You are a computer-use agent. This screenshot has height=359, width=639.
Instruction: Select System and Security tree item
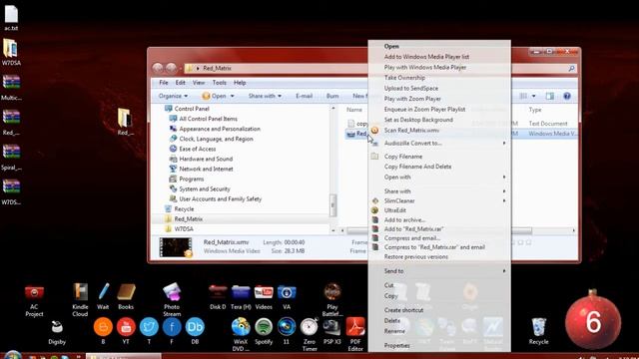point(205,188)
